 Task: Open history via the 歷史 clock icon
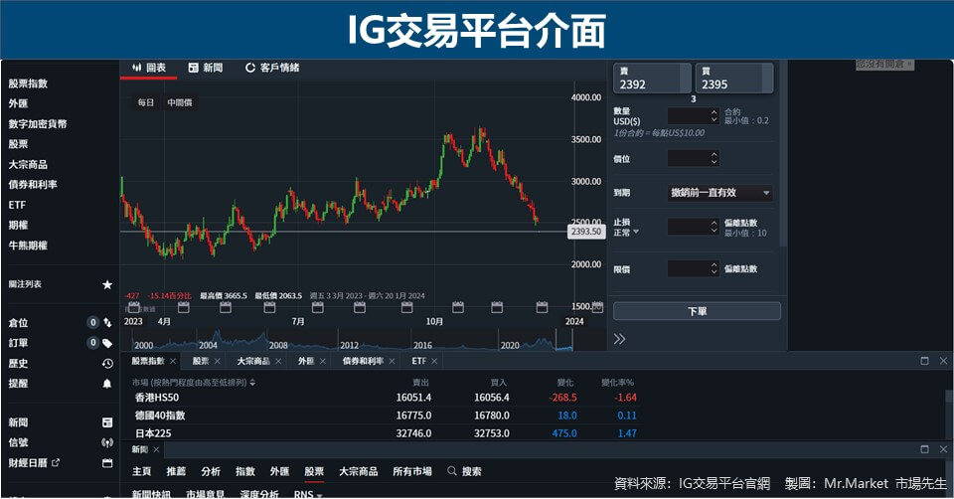[107, 363]
